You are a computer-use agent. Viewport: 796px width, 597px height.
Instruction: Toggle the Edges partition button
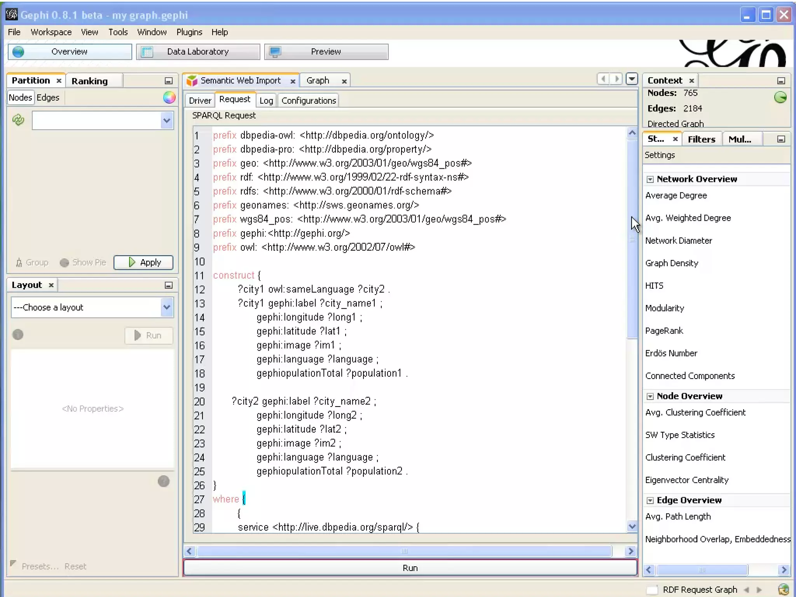point(48,98)
